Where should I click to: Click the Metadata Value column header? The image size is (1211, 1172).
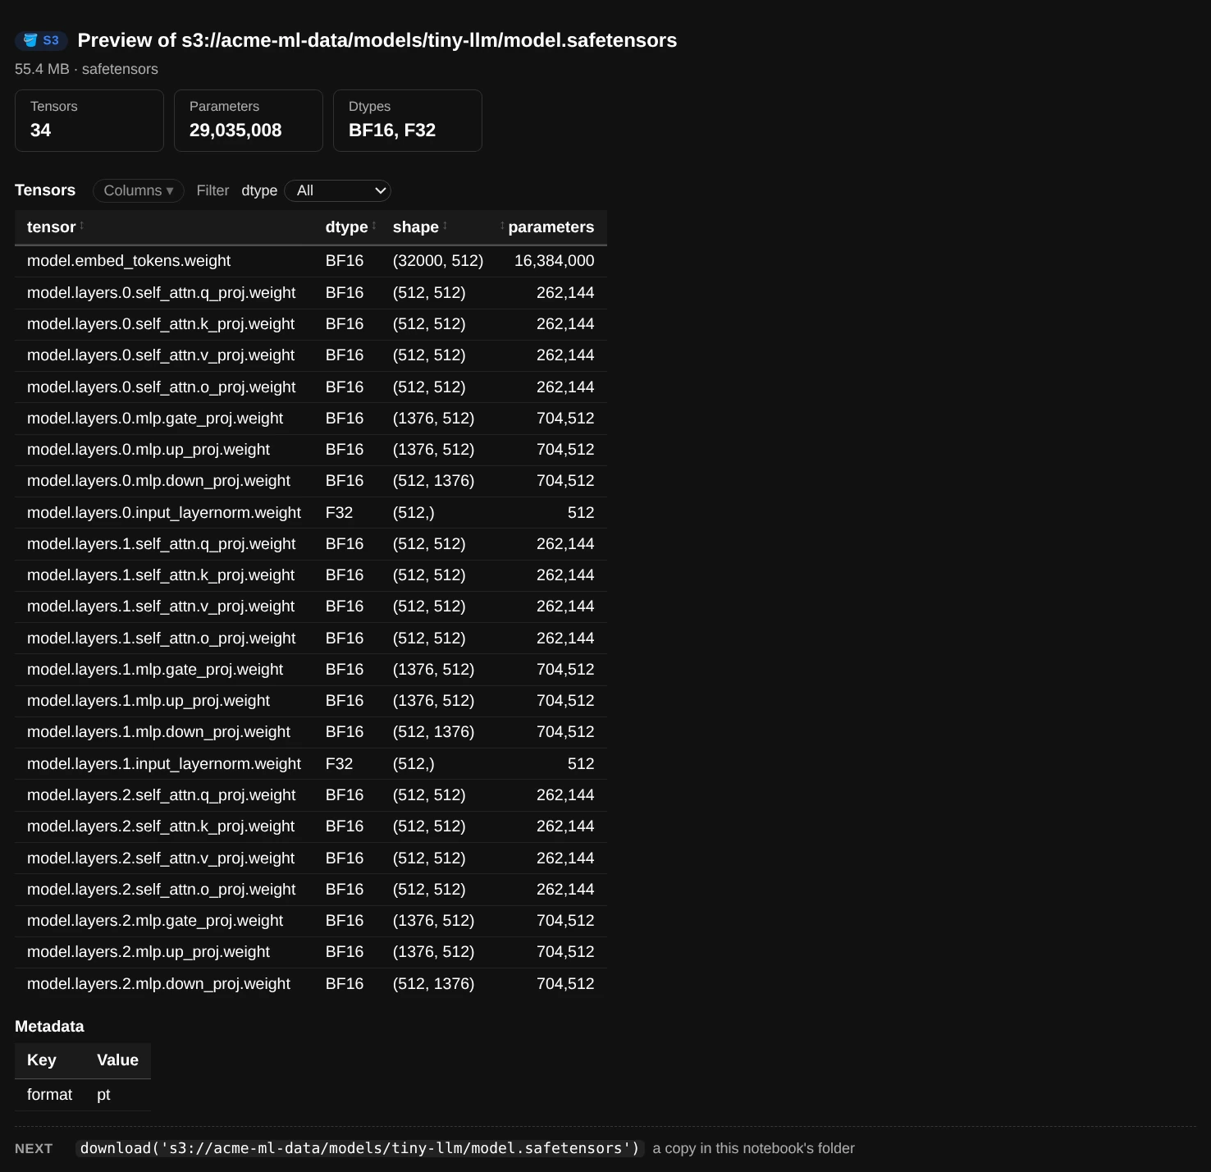point(117,1060)
